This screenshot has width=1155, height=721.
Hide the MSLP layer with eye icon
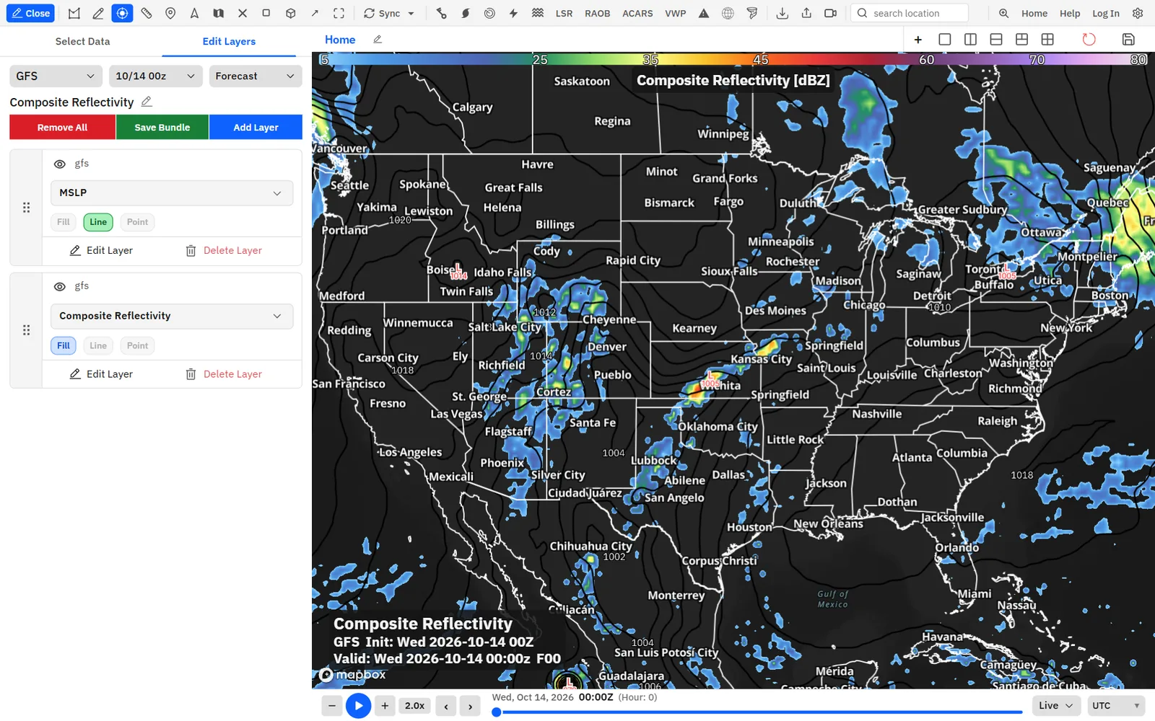tap(60, 164)
